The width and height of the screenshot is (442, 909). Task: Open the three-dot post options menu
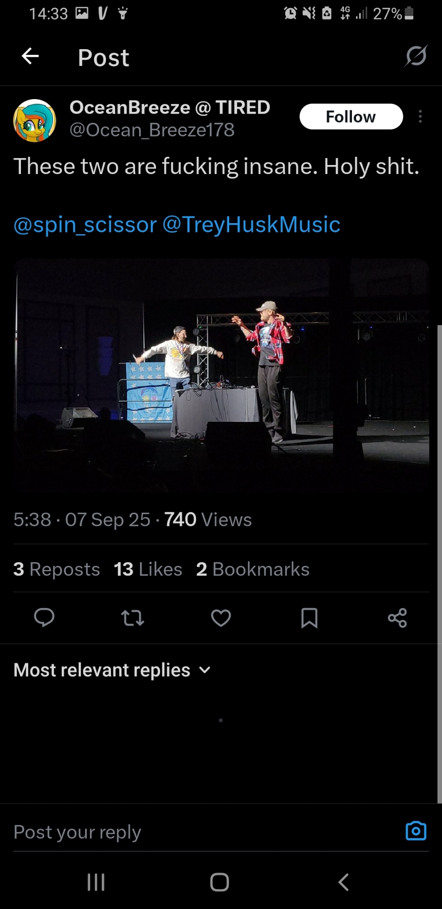[x=420, y=117]
